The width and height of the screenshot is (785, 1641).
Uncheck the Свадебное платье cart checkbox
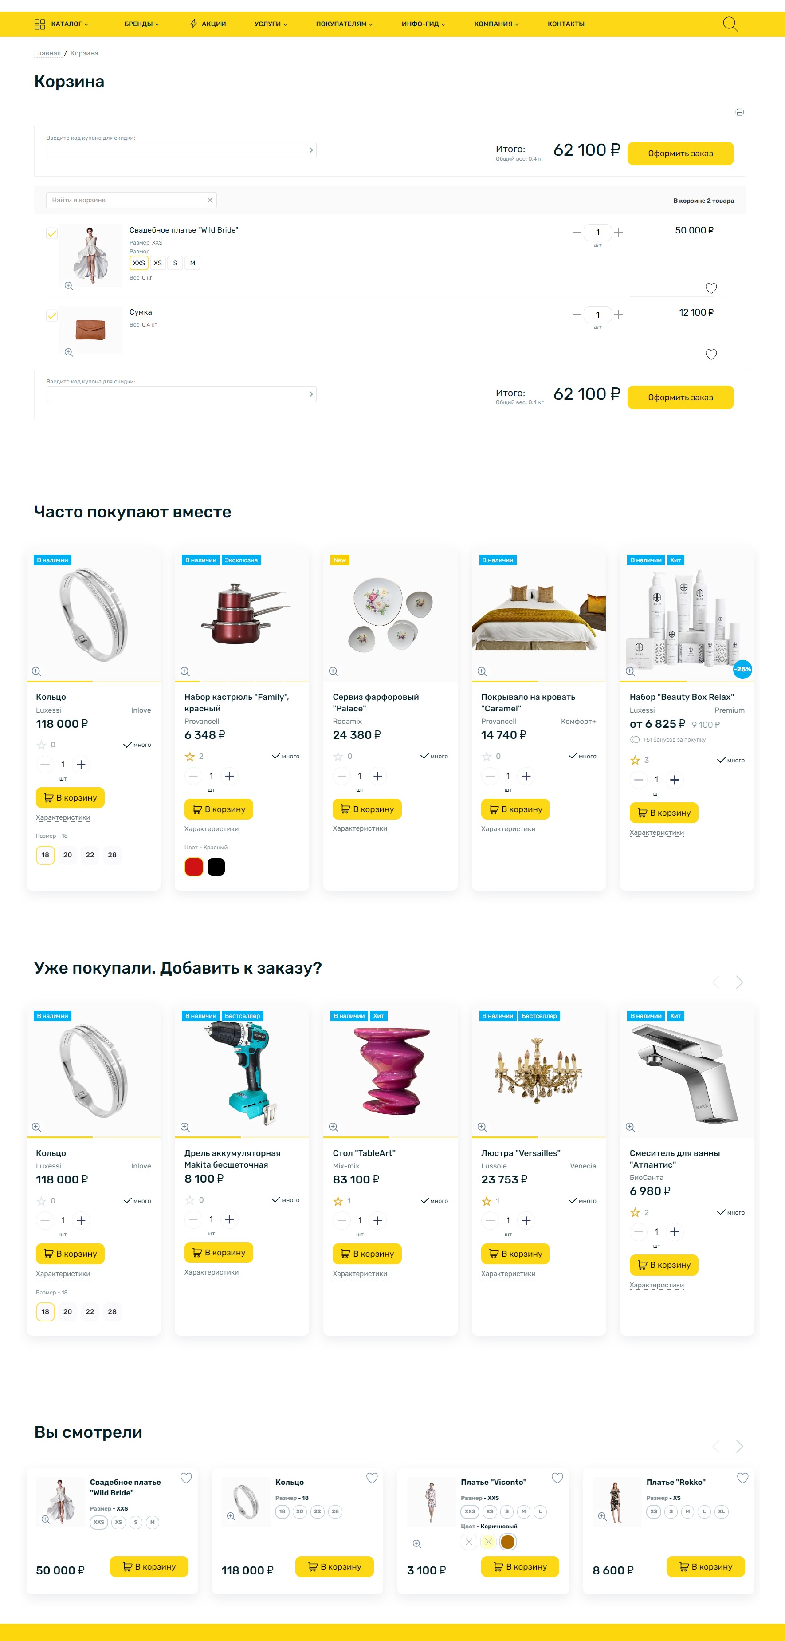pyautogui.click(x=52, y=233)
